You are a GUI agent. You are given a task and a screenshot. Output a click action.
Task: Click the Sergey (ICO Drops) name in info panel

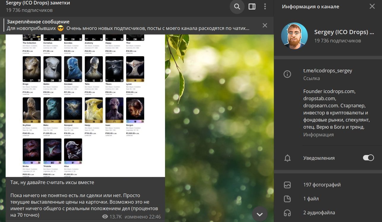[x=344, y=32]
